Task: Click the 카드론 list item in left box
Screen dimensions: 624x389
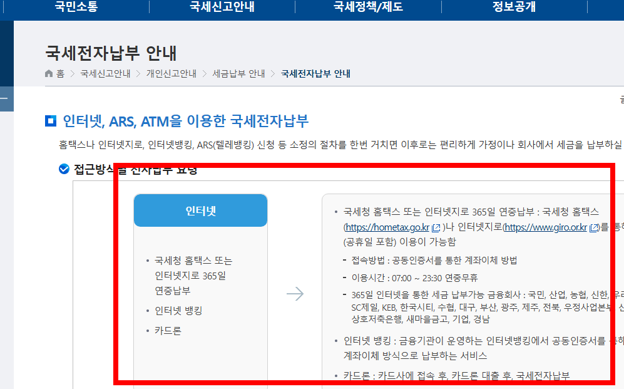Action: coord(168,331)
